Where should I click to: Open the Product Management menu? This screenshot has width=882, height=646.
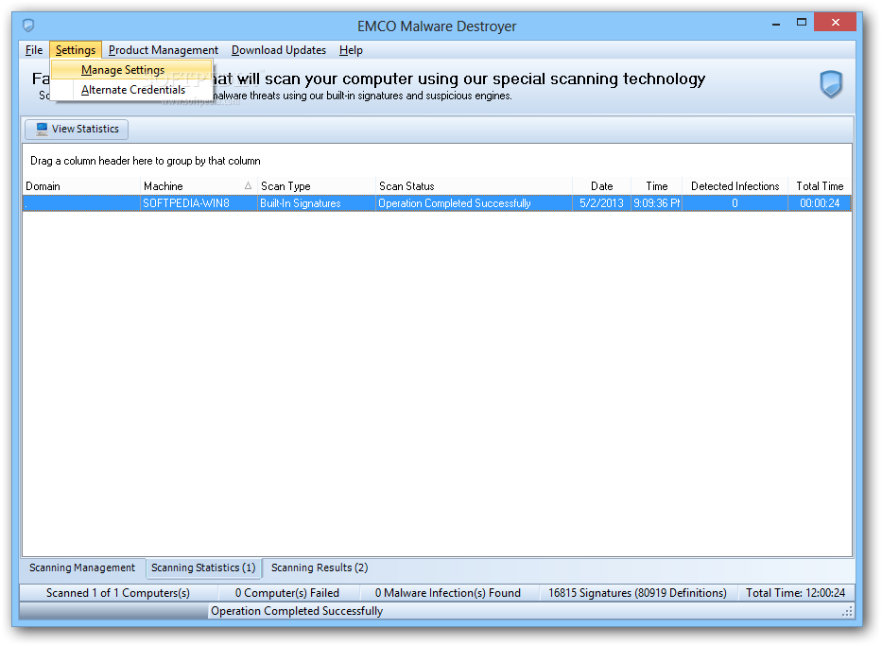pos(164,50)
